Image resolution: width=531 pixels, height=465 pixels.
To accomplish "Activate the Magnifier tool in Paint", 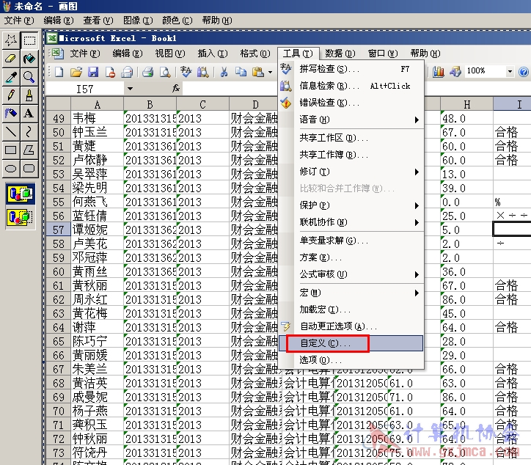I will click(x=29, y=77).
